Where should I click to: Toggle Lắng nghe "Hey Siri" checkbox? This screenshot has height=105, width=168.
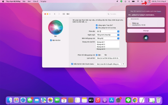(x=97, y=25)
